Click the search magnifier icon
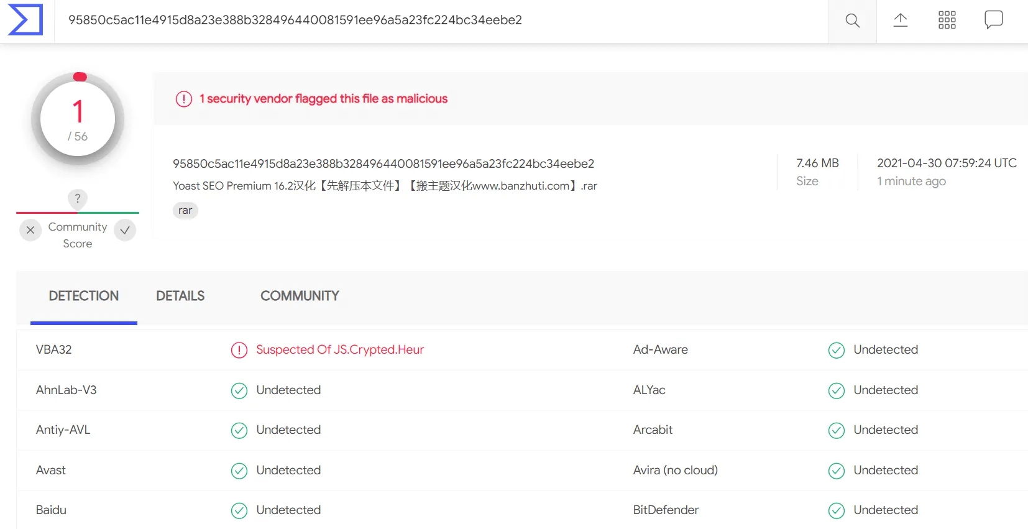Screen dimensions: 1028x529 [x=853, y=21]
